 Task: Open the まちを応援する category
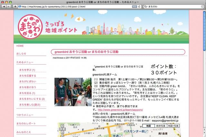coord(28,76)
